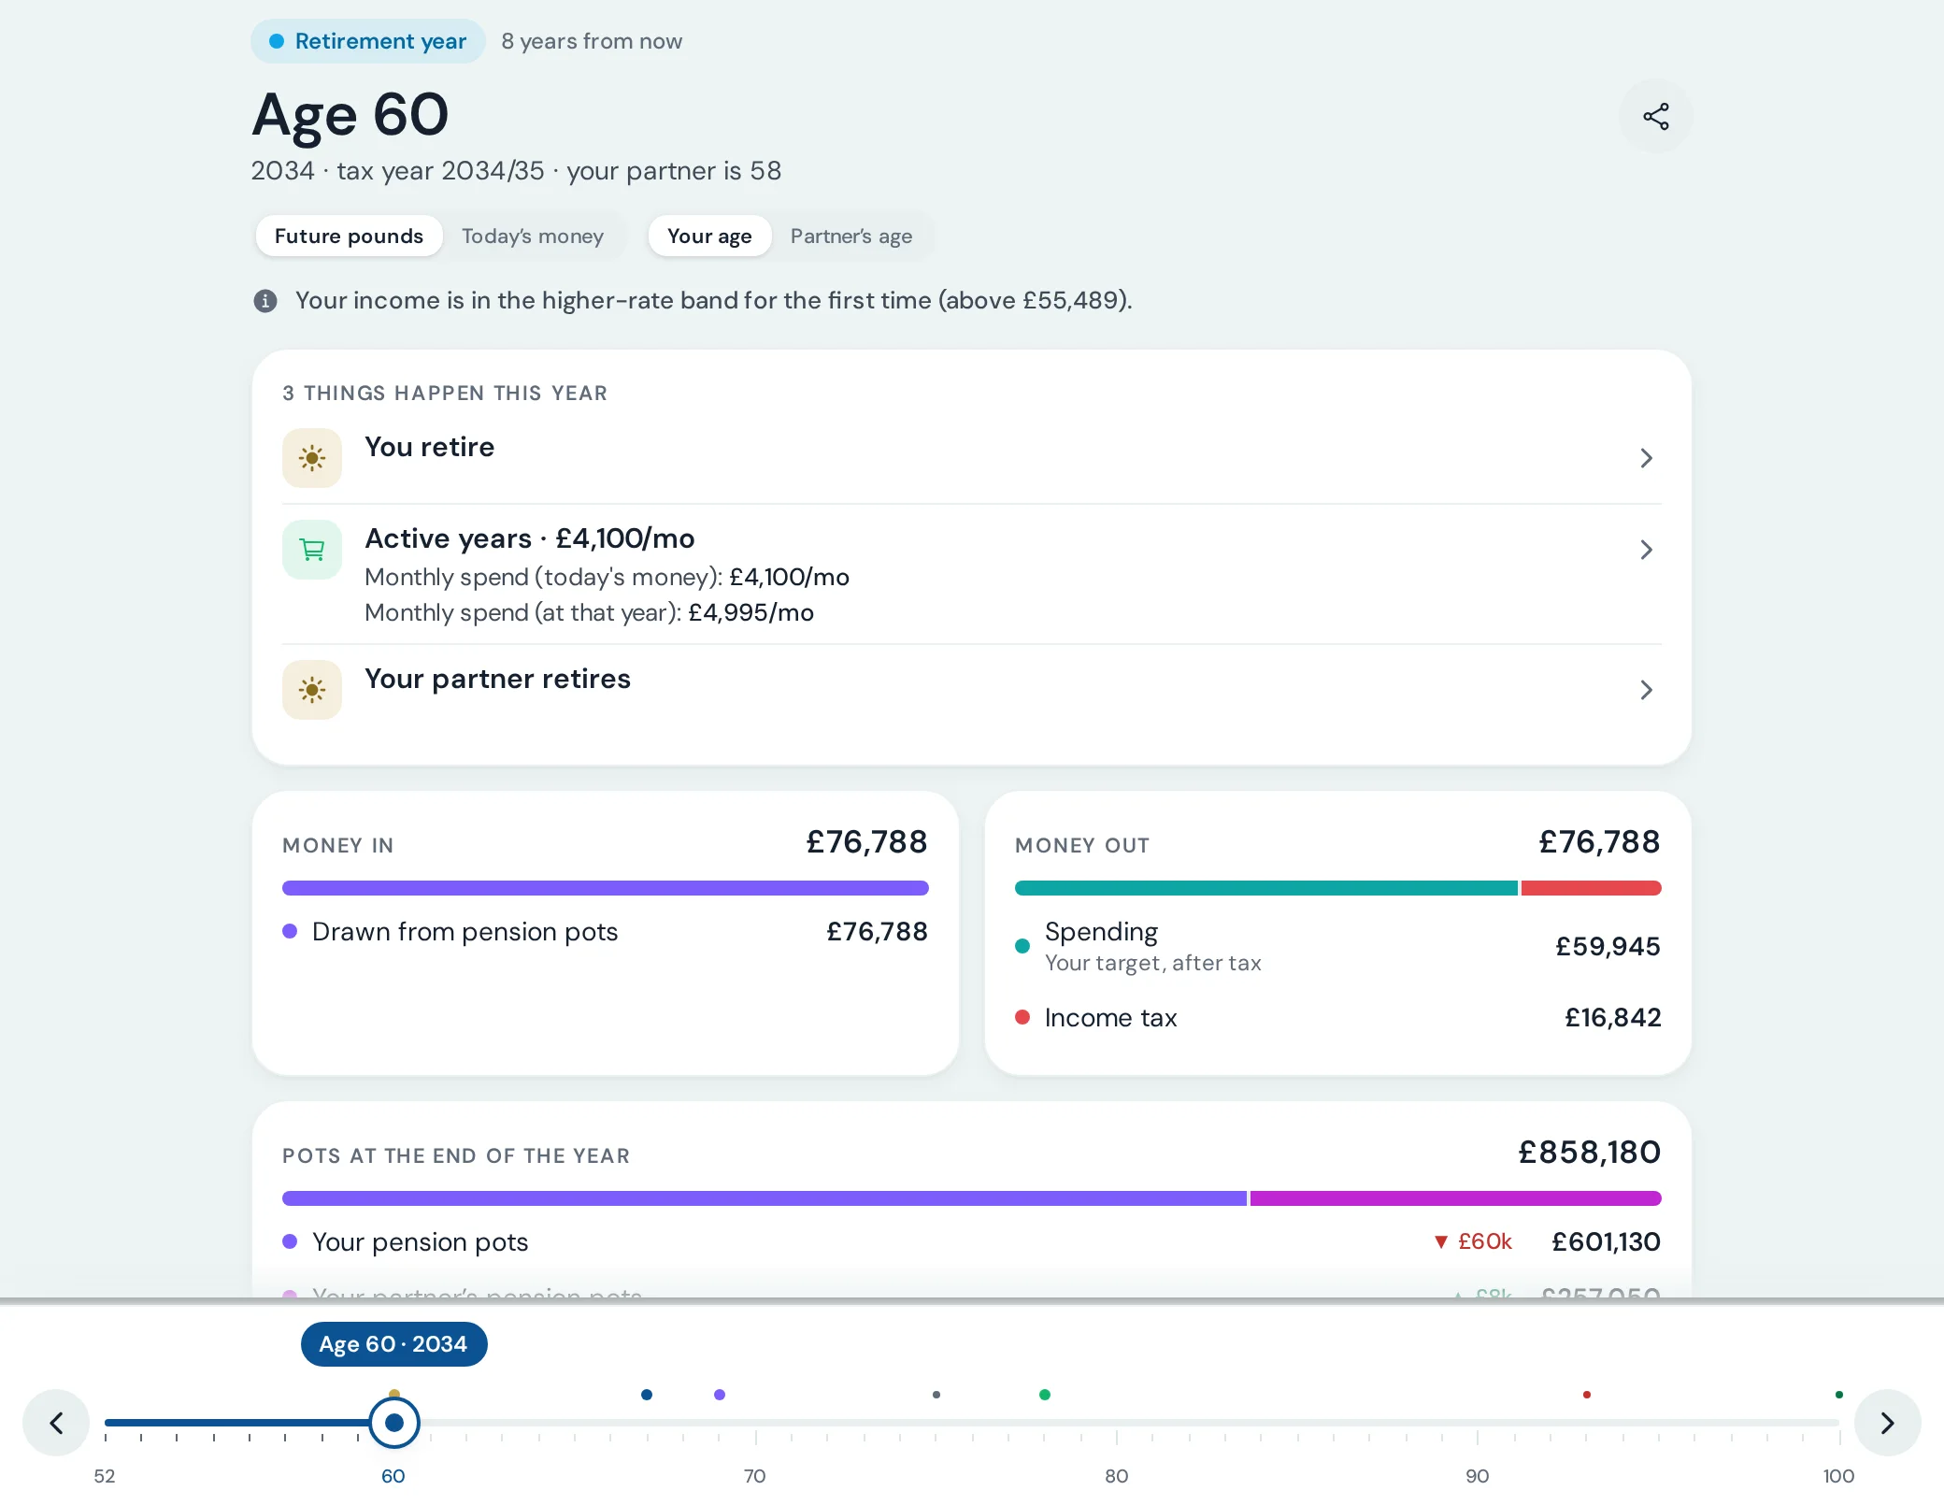Switch to Partner's age view

(851, 236)
